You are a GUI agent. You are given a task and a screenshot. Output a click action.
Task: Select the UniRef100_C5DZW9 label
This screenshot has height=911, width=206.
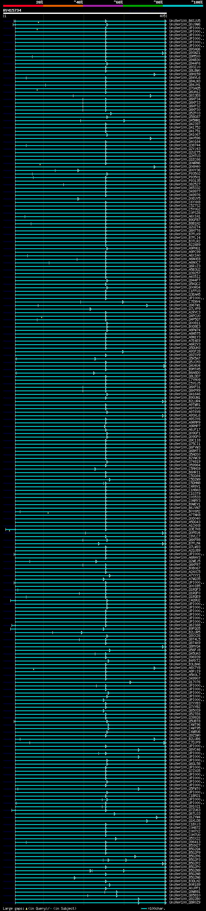point(185,479)
